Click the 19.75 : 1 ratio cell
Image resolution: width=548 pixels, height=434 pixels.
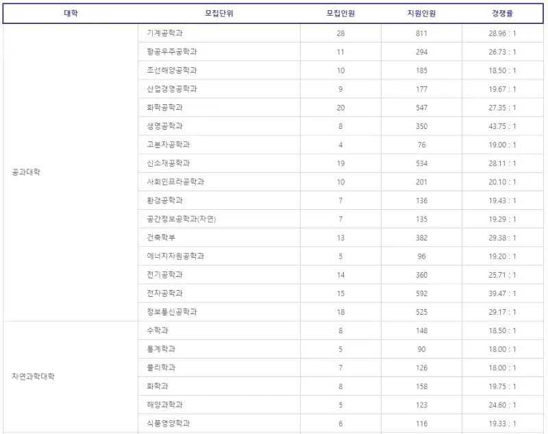click(502, 387)
